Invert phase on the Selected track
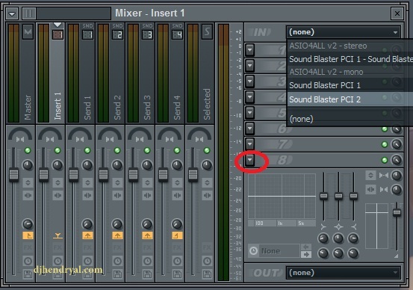The width and height of the screenshot is (413, 290). pos(207,182)
